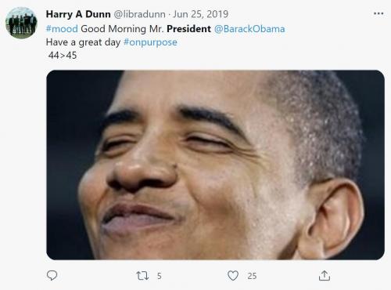Screen dimensions: 391x290
Task: View the like count of 25
Action: 252,276
